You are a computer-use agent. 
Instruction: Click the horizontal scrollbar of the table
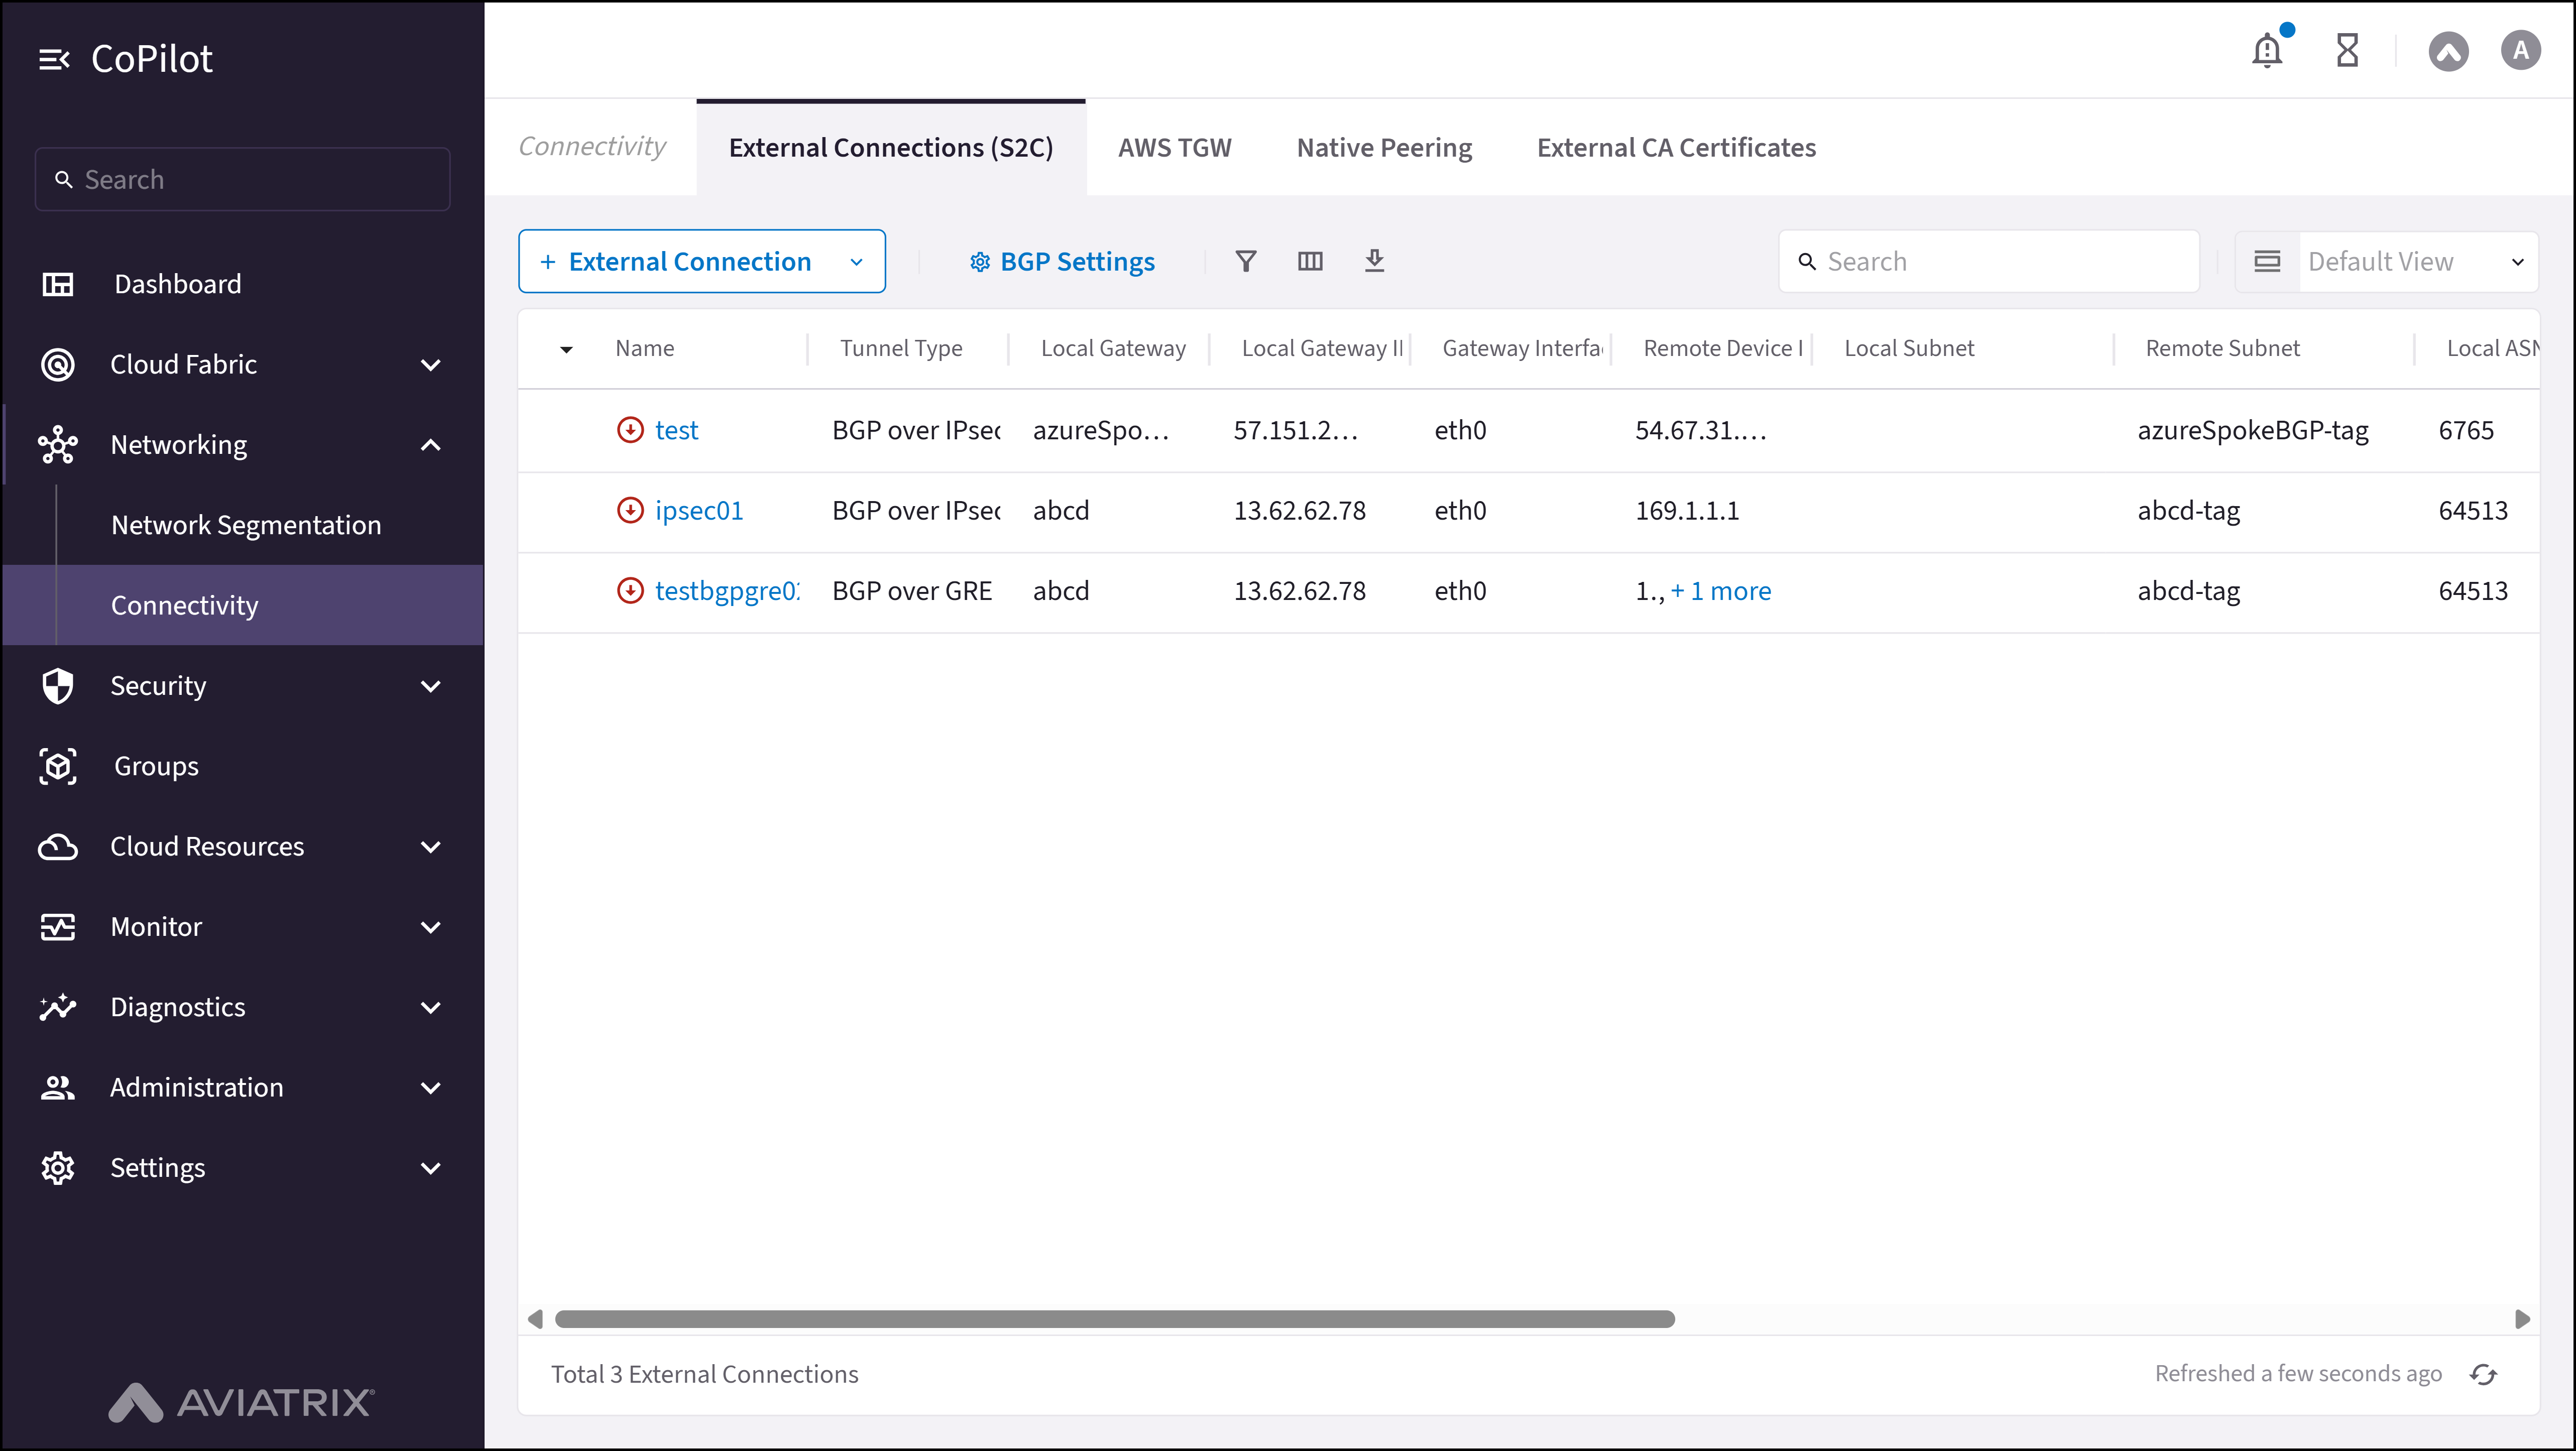[1114, 1319]
